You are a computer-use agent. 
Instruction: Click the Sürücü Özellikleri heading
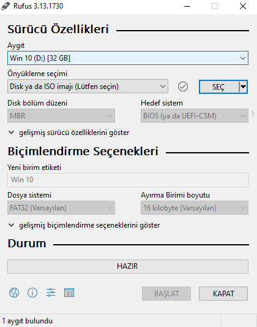58,29
